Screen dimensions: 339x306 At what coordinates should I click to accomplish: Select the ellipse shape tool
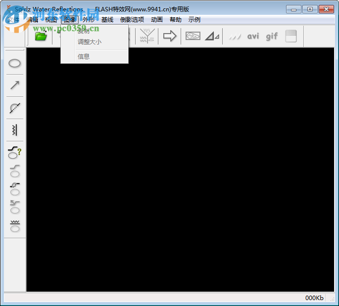tap(14, 63)
